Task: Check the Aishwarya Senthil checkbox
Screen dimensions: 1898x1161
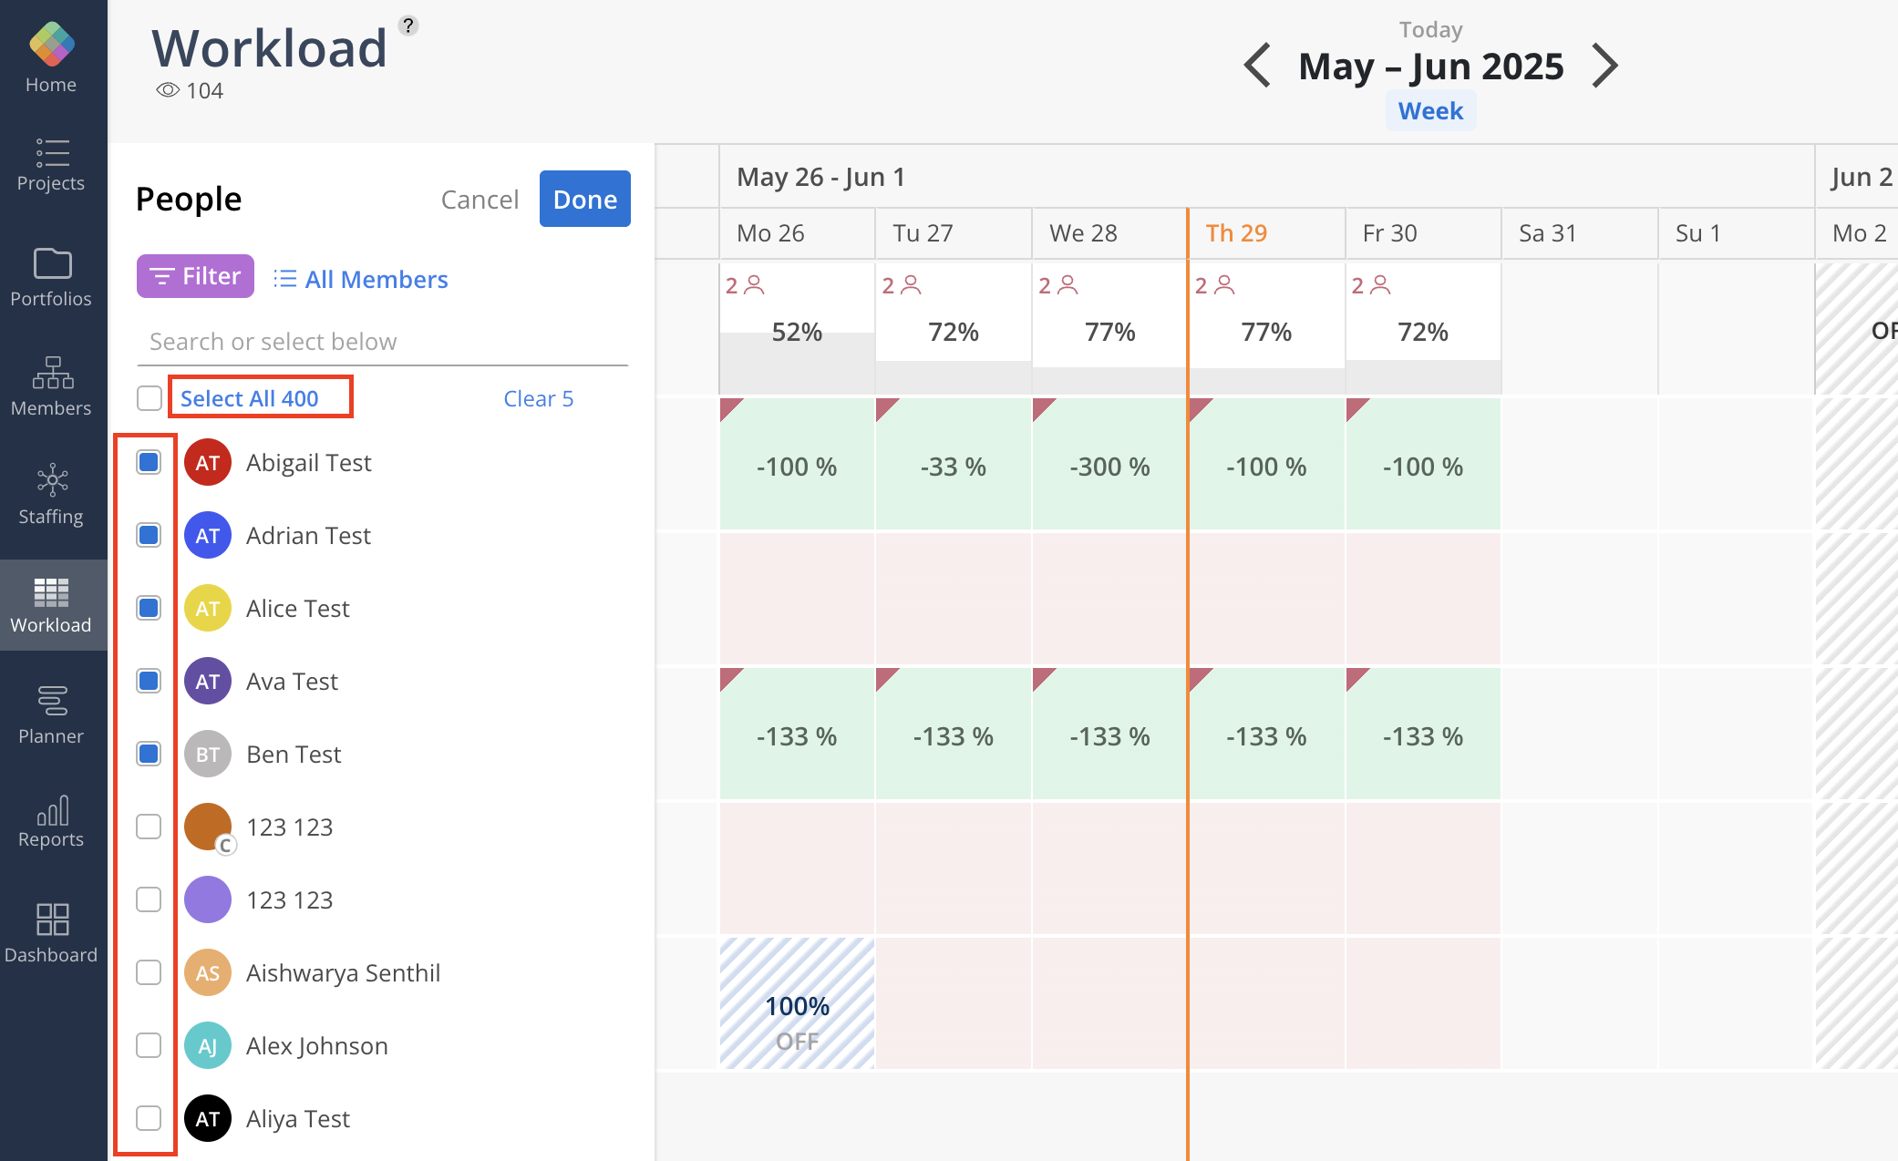Action: coord(149,972)
